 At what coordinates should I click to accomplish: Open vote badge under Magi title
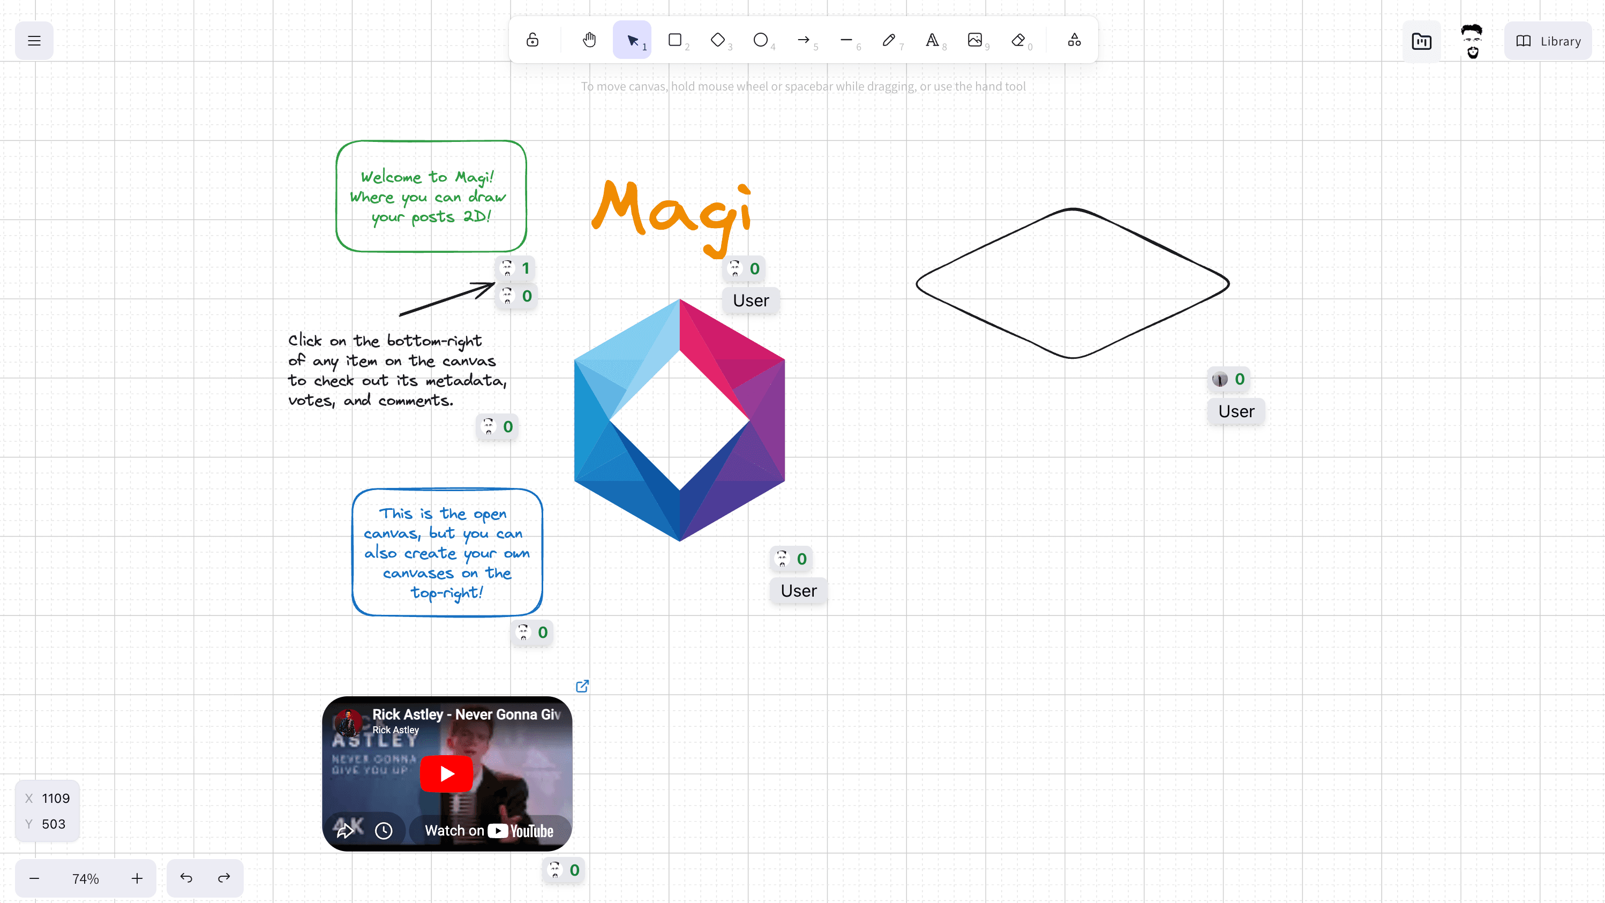coord(745,268)
